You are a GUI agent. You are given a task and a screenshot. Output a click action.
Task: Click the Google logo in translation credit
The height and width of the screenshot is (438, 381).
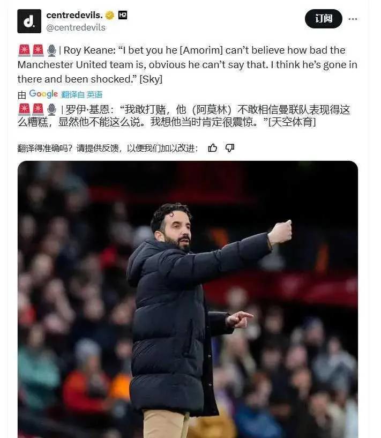point(43,94)
